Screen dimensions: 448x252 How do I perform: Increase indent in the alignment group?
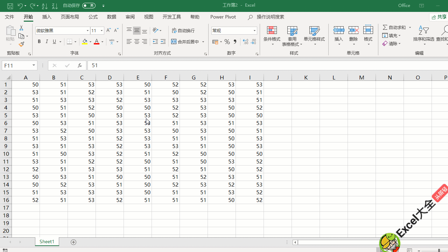(x=163, y=42)
